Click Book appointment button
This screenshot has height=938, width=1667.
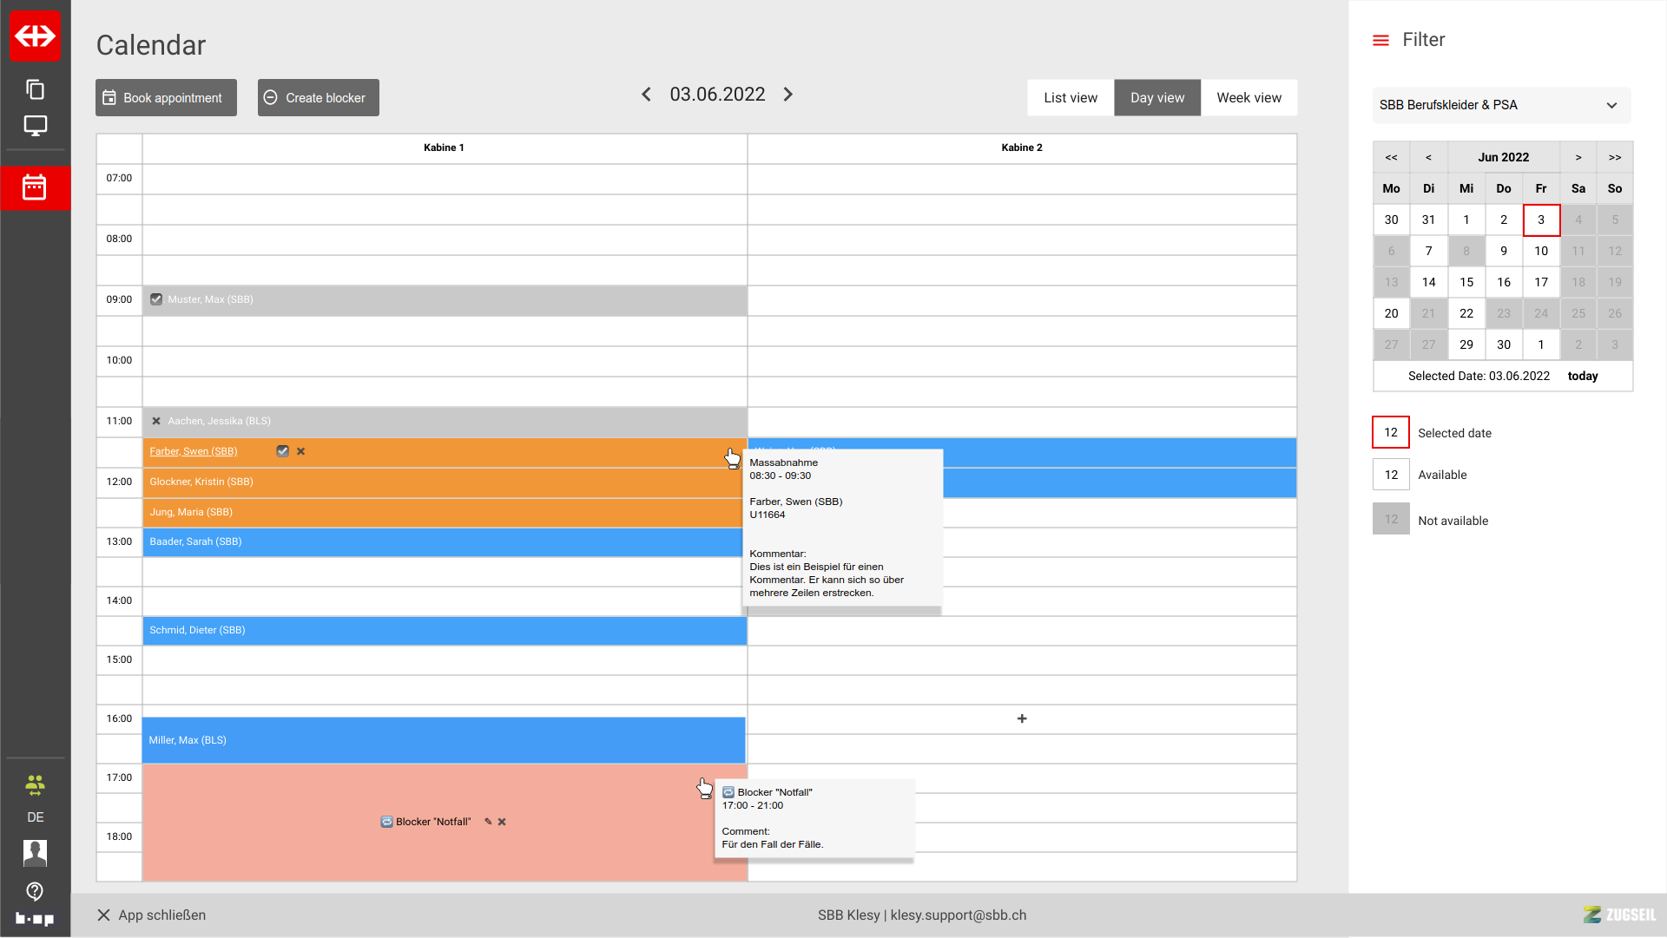tap(166, 98)
